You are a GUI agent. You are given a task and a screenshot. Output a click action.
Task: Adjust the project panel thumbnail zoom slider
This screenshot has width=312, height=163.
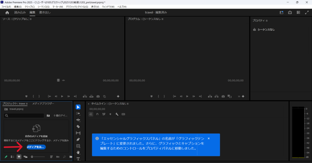click(x=38, y=157)
